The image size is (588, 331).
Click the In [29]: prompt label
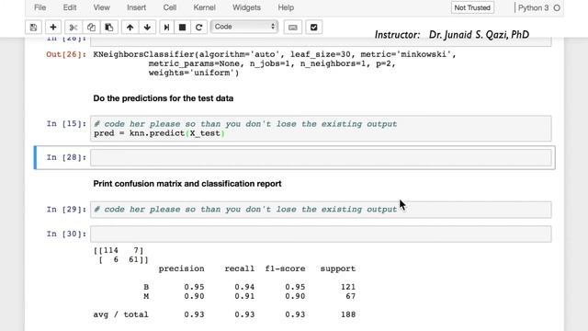[66, 210]
